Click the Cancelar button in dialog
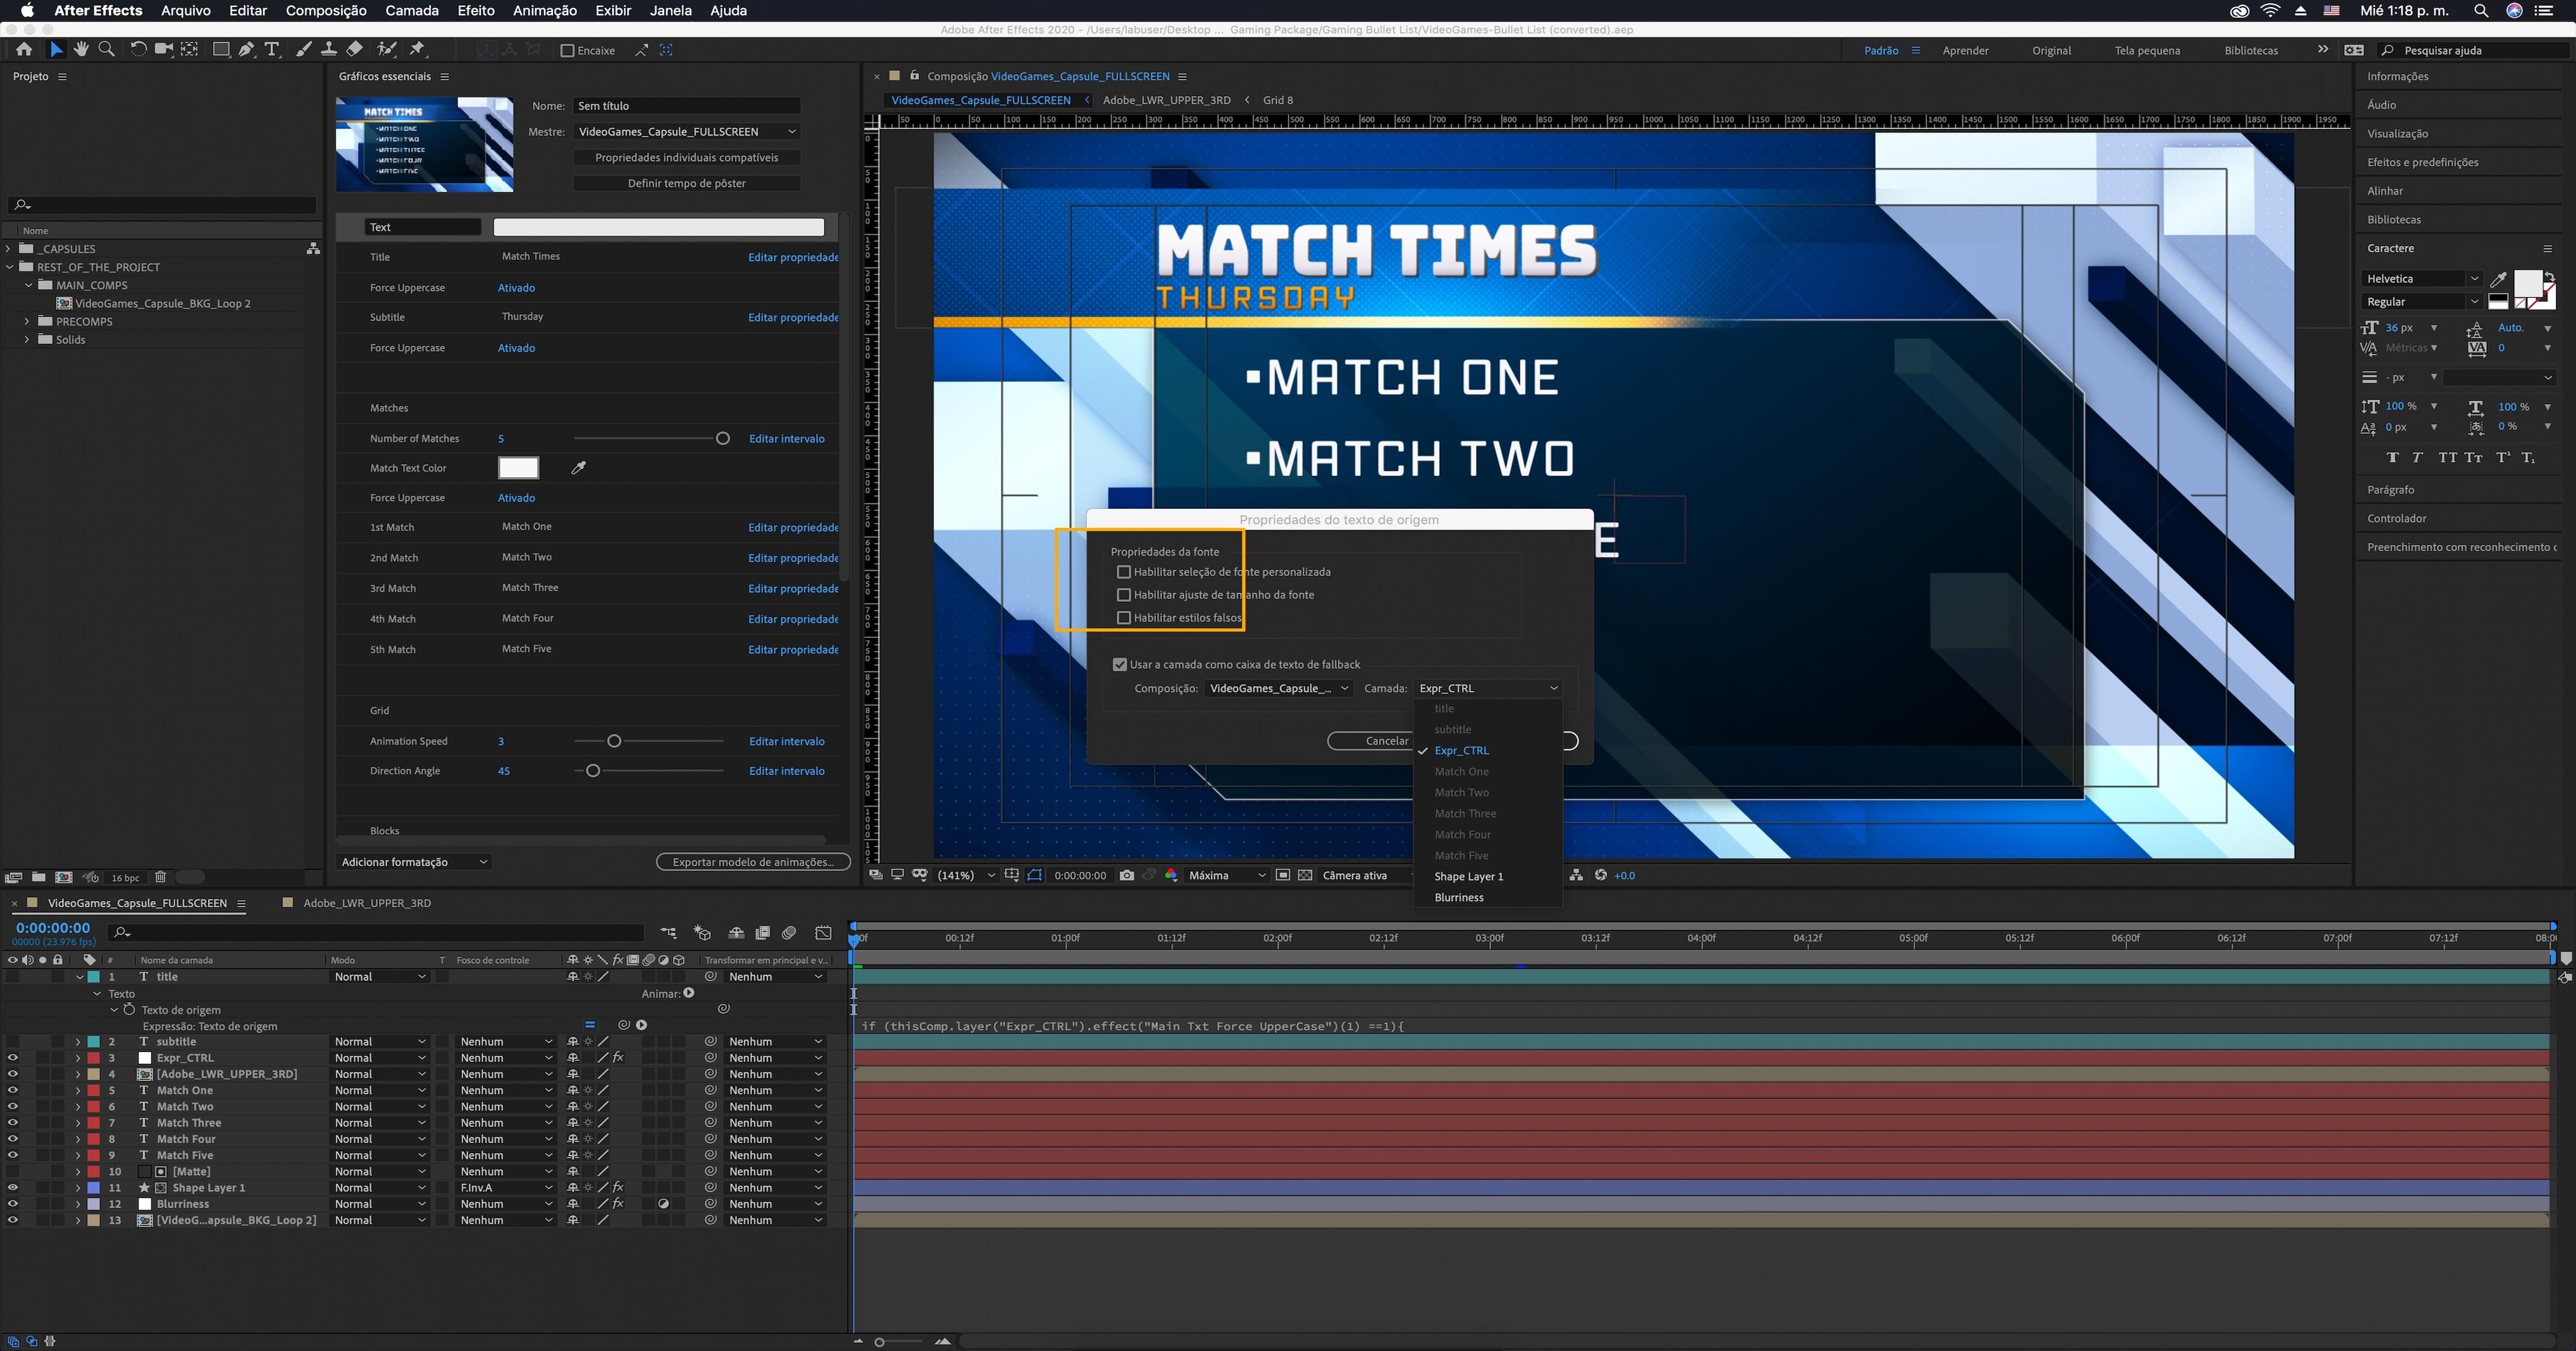Image resolution: width=2576 pixels, height=1351 pixels. coord(1386,742)
